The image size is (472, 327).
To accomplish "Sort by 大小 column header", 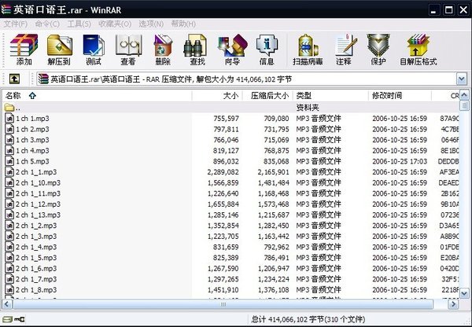I will click(x=217, y=96).
